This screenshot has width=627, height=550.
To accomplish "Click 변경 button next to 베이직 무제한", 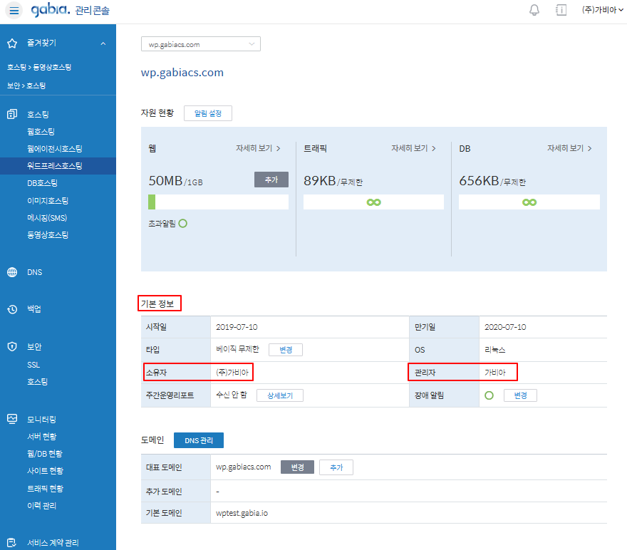I will (x=286, y=350).
